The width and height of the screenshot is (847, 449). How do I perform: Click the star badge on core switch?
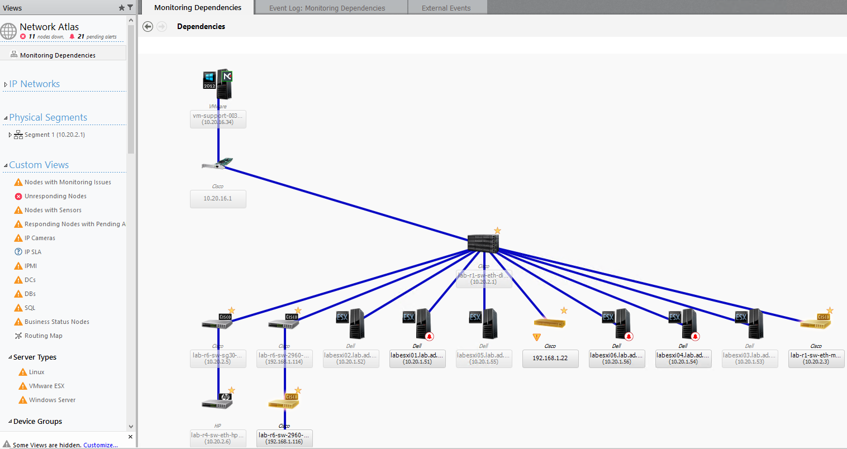[x=497, y=230]
